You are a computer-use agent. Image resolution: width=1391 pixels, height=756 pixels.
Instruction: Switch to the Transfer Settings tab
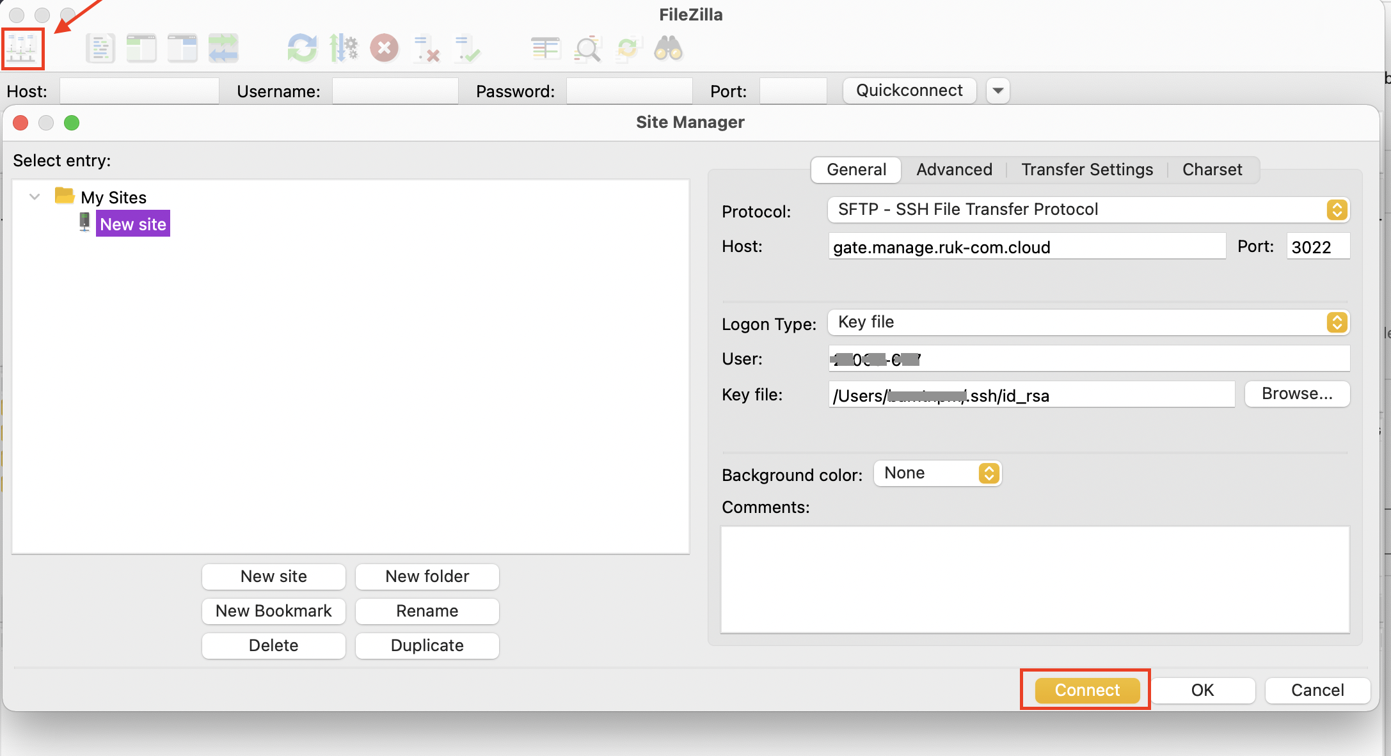pos(1087,169)
